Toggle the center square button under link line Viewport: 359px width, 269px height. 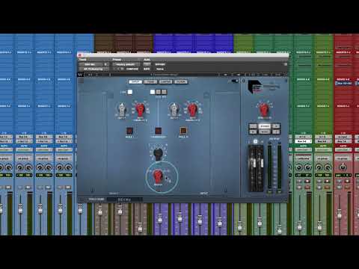[158, 131]
